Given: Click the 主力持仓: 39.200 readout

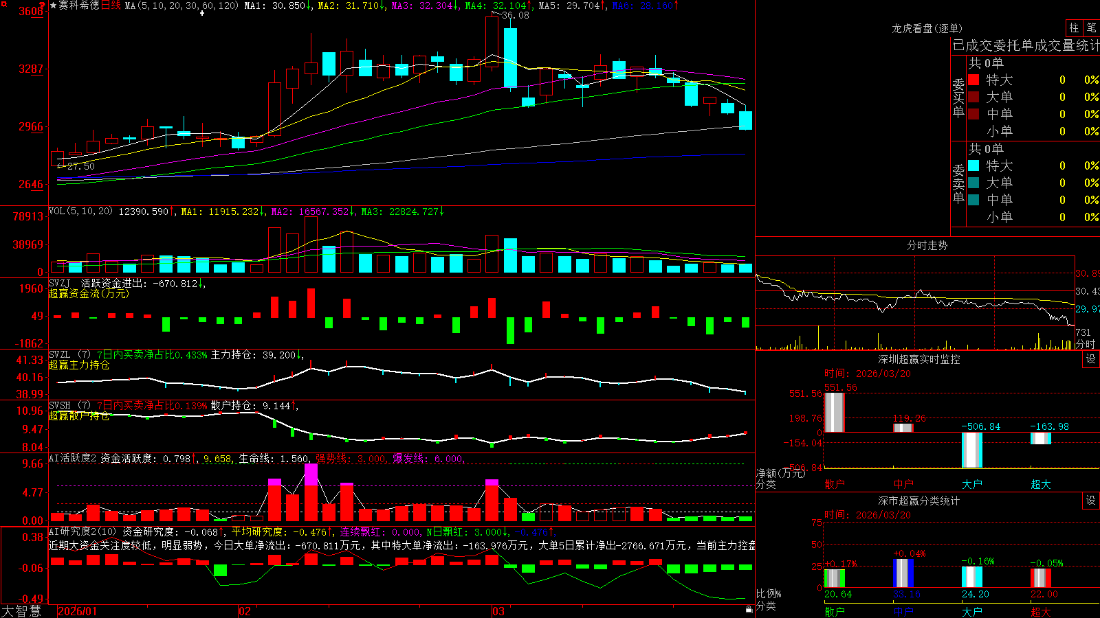Looking at the screenshot, I should coord(256,355).
